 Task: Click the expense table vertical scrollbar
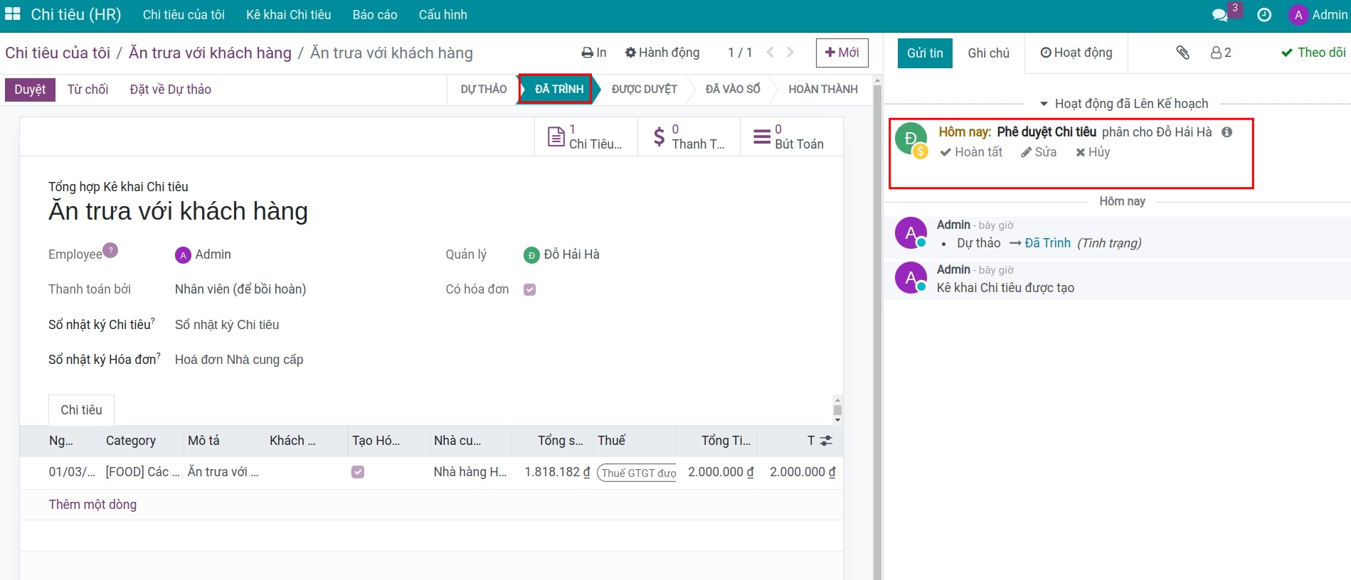click(x=837, y=409)
